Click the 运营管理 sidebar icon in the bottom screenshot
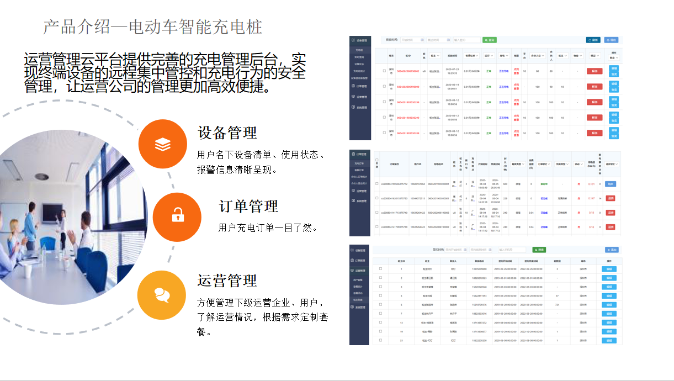674x381 pixels. coord(353,271)
